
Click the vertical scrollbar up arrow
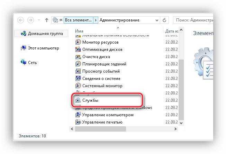coord(181,30)
